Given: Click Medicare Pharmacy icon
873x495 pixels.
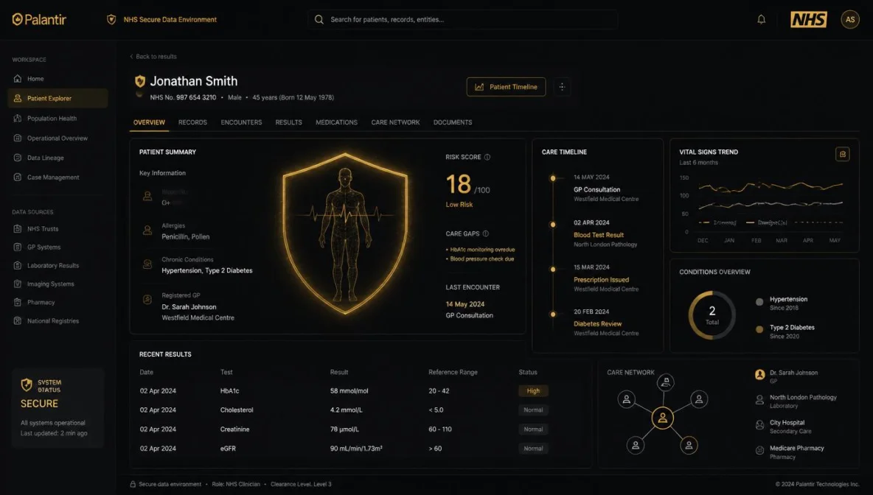Looking at the screenshot, I should click(x=759, y=451).
